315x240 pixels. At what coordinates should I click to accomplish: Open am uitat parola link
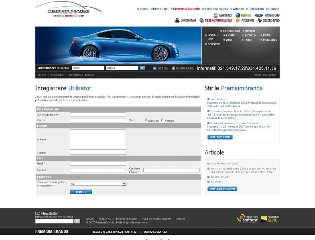tap(185, 68)
